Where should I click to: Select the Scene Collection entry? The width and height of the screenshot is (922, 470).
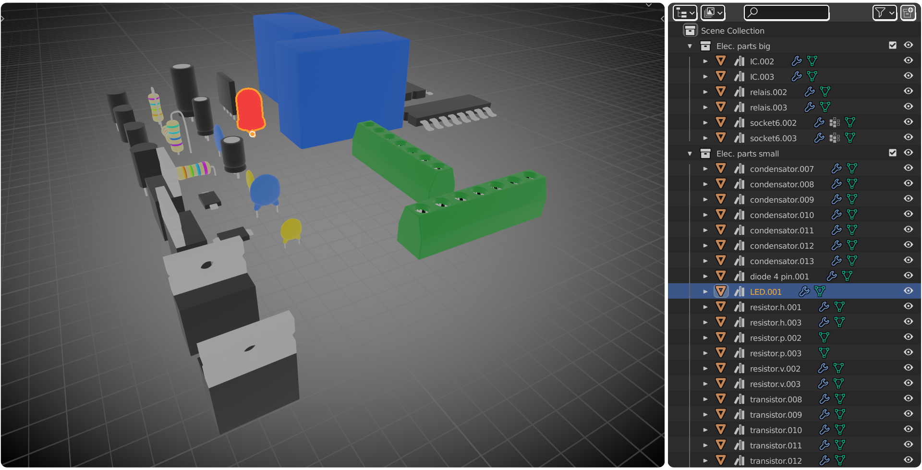tap(732, 31)
